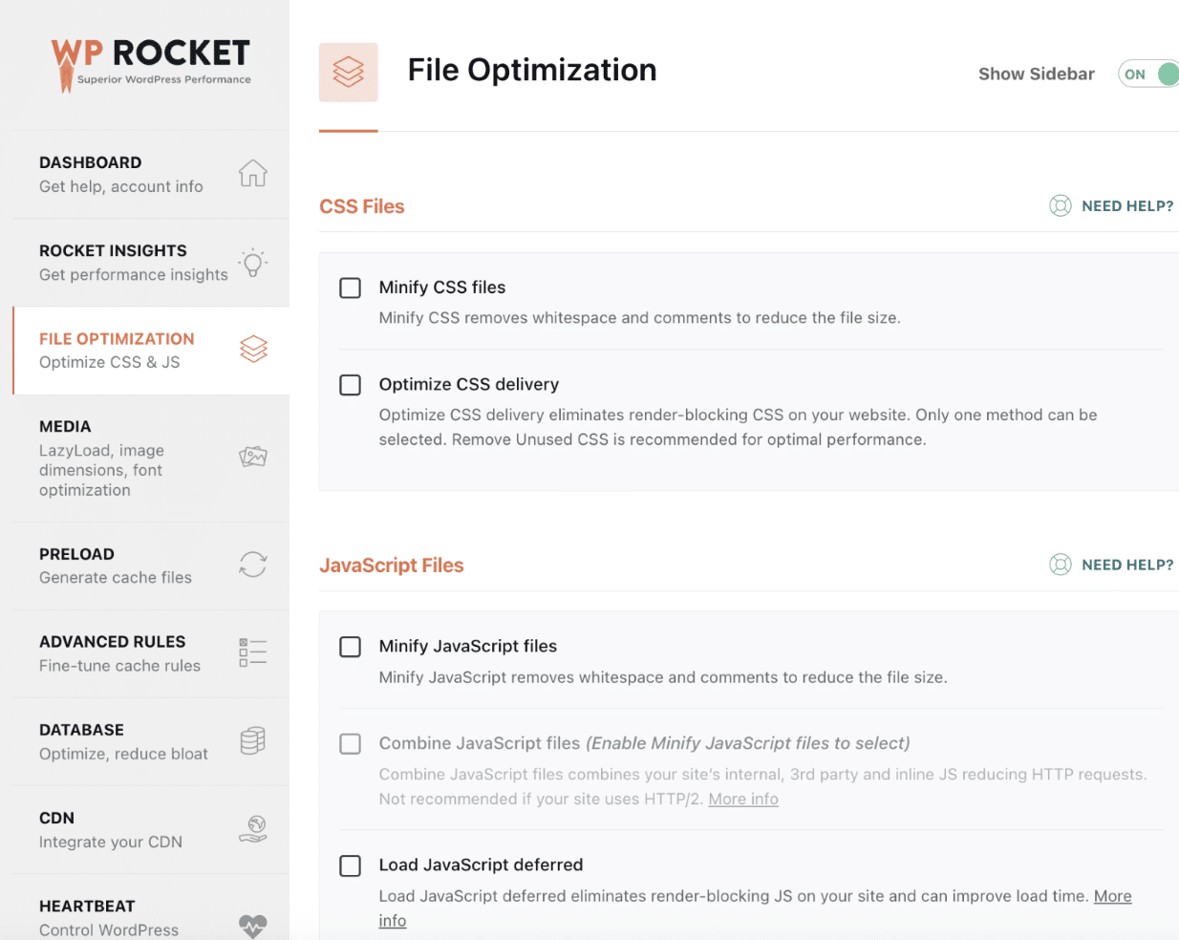Toggle the Show Sidebar ON switch

click(x=1148, y=74)
